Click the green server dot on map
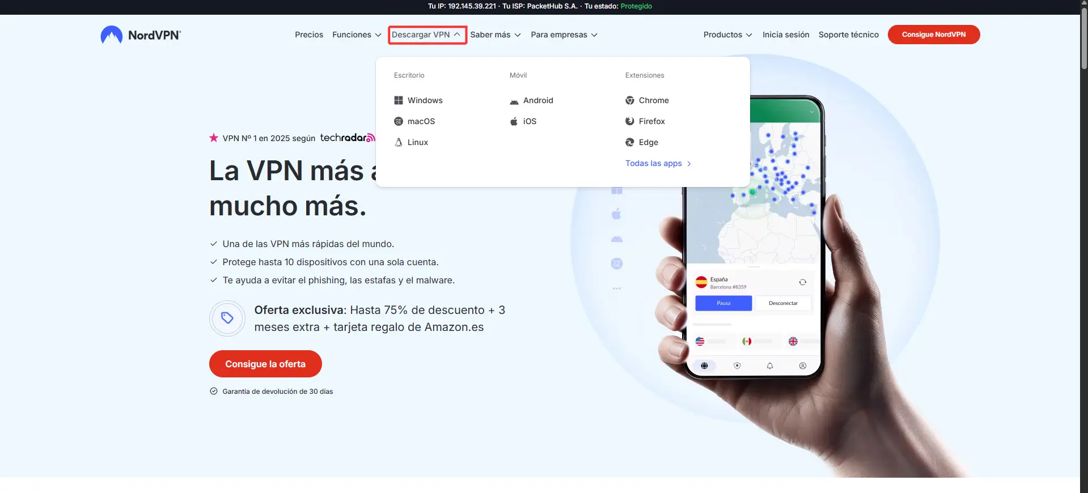Screen dimensions: 1088x493 [x=753, y=192]
